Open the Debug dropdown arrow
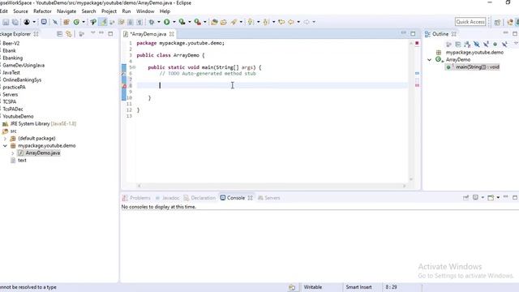The width and height of the screenshot is (519, 292). 159,22
